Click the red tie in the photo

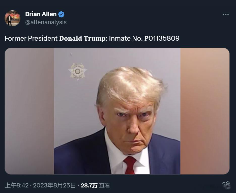click(130, 165)
